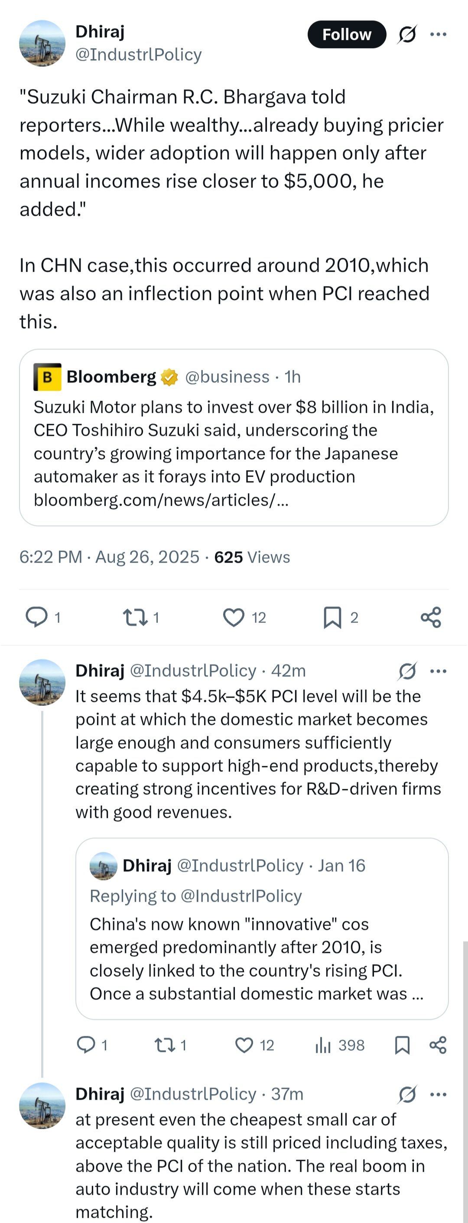Share the main tweet

431,617
